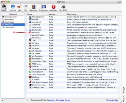The image size is (126, 103).
Task: Select Canali Apple collection
Action: point(13,22)
